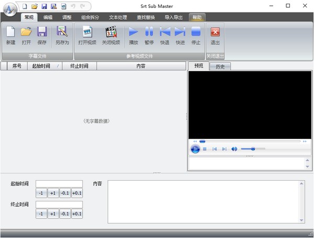Mute preview player speaker icon
Viewport: 314px width, 238px height.
pos(234,149)
